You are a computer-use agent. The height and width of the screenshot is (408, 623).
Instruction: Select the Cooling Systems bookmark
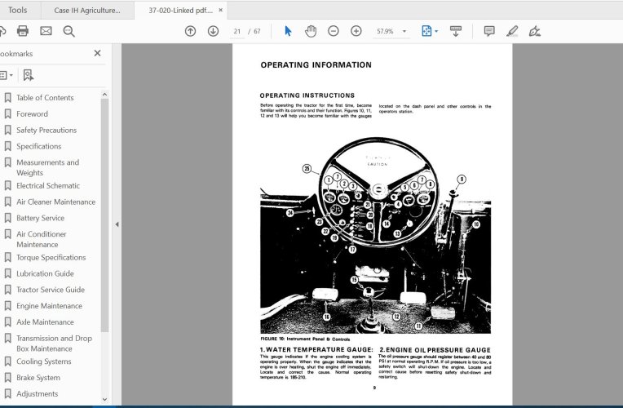click(x=44, y=361)
